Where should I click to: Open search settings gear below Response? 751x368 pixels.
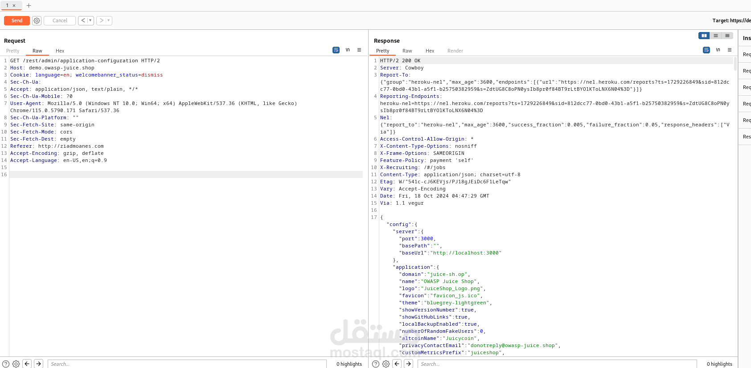pyautogui.click(x=386, y=364)
